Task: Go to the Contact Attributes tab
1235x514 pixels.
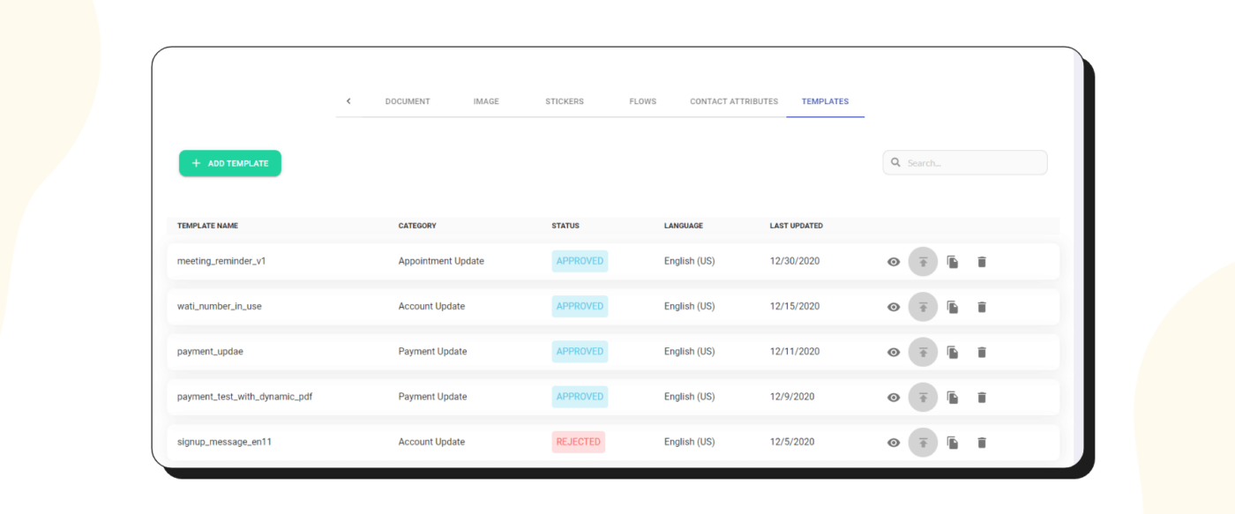Action: pos(734,101)
